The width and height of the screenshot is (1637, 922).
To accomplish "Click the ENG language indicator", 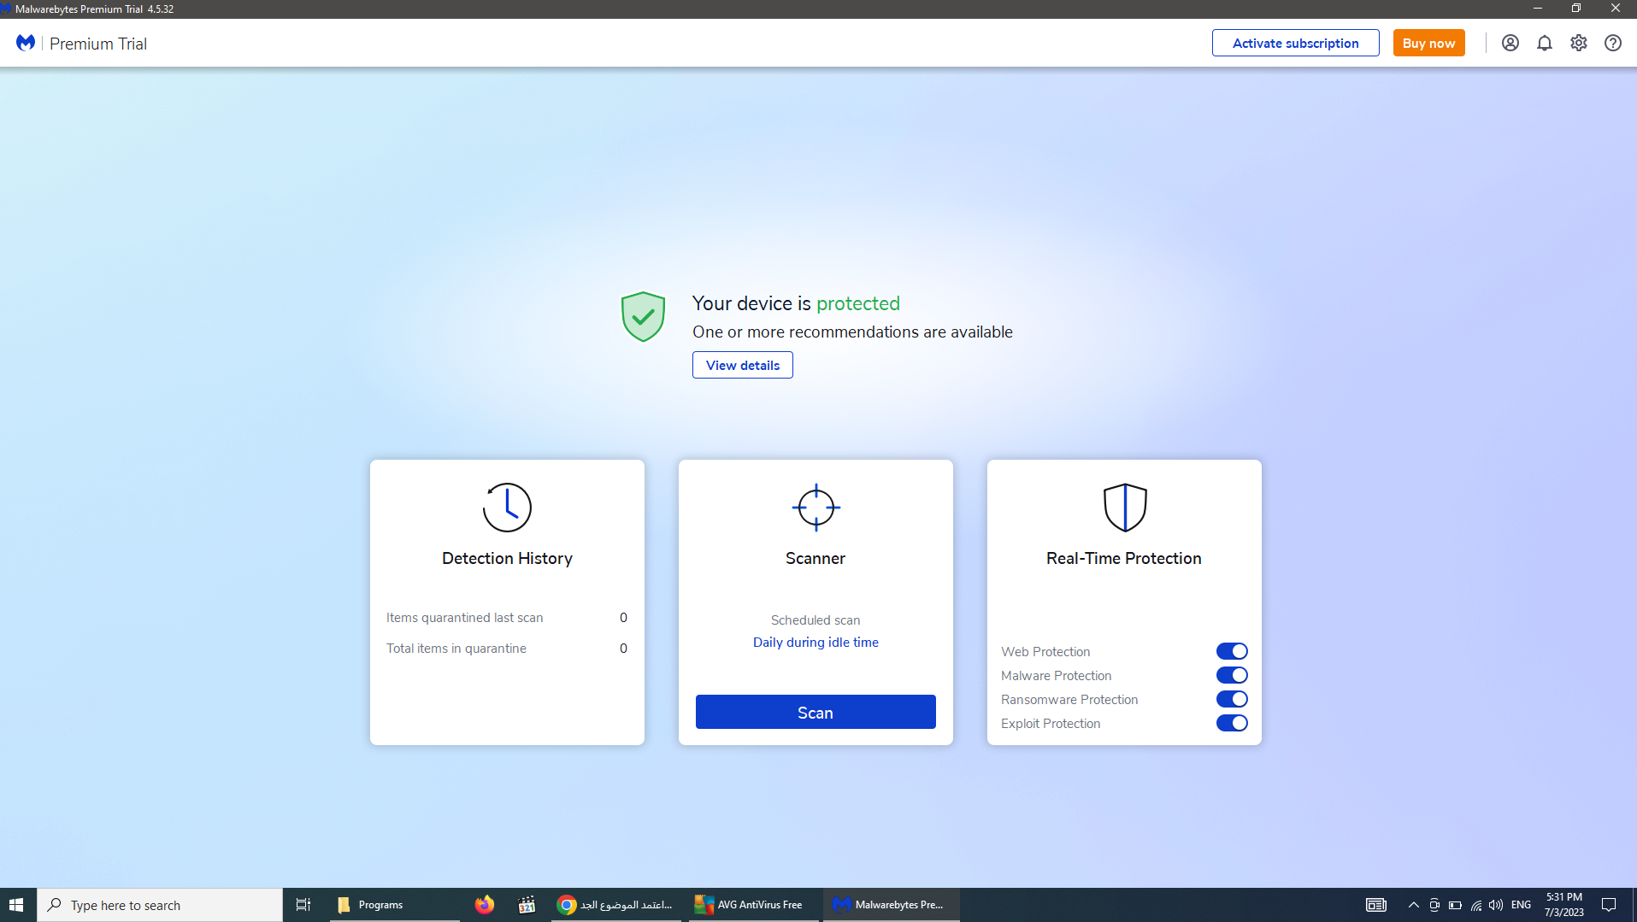I will (1522, 905).
